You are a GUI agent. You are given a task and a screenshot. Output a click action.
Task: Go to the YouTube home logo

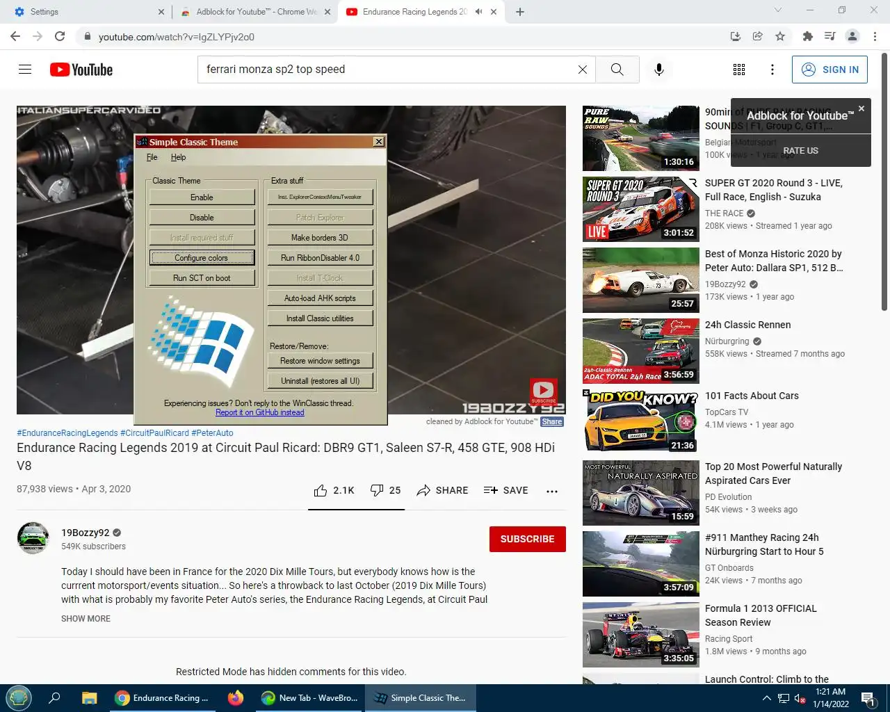click(x=81, y=70)
